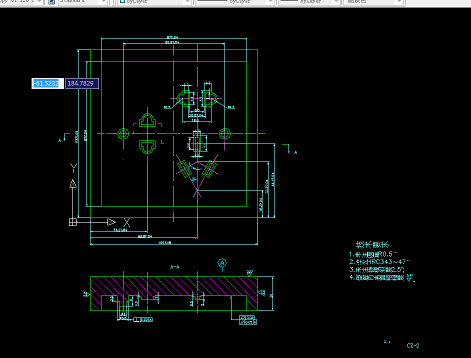Click the UCS origin square icon
Image resolution: width=471 pixels, height=358 pixels.
click(72, 222)
